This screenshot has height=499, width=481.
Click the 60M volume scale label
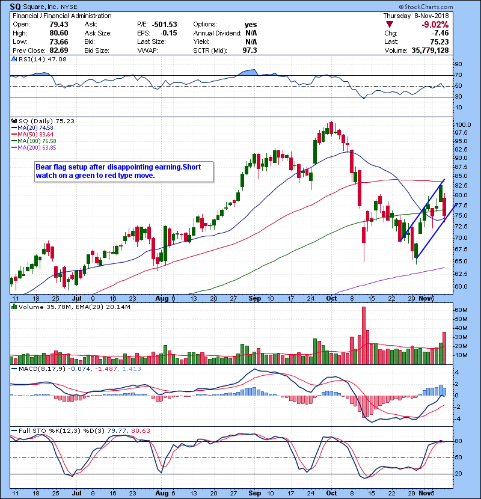(x=461, y=310)
